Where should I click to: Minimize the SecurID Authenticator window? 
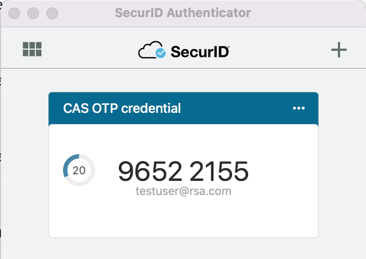(33, 13)
